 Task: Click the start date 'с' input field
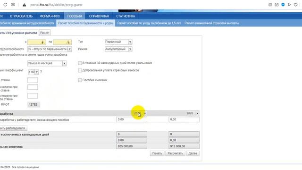point(37,42)
